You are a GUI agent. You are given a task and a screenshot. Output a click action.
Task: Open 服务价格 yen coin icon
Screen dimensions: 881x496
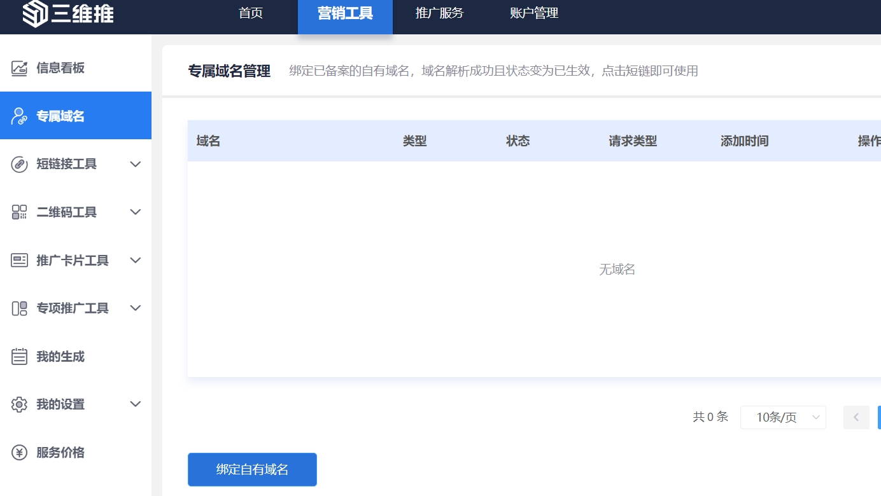20,453
